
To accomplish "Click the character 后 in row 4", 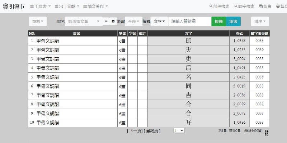I will pos(189,68).
